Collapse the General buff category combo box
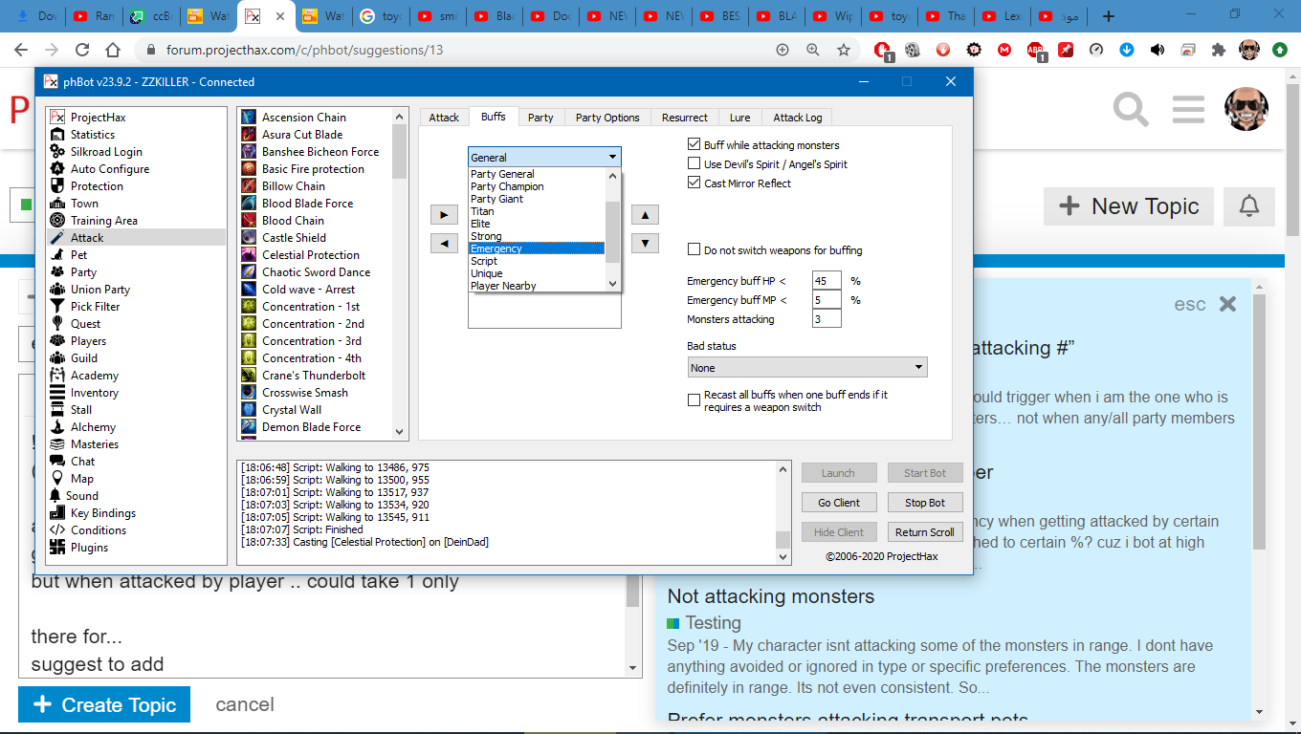This screenshot has width=1301, height=734. pos(612,158)
